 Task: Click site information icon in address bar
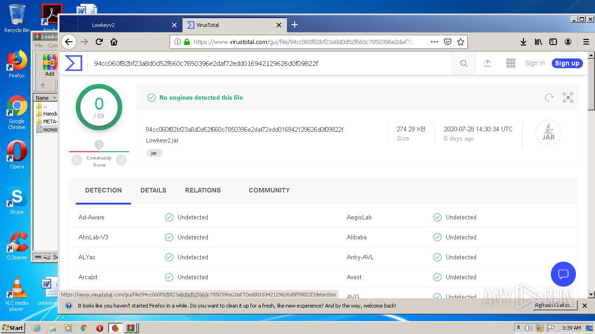[x=178, y=42]
